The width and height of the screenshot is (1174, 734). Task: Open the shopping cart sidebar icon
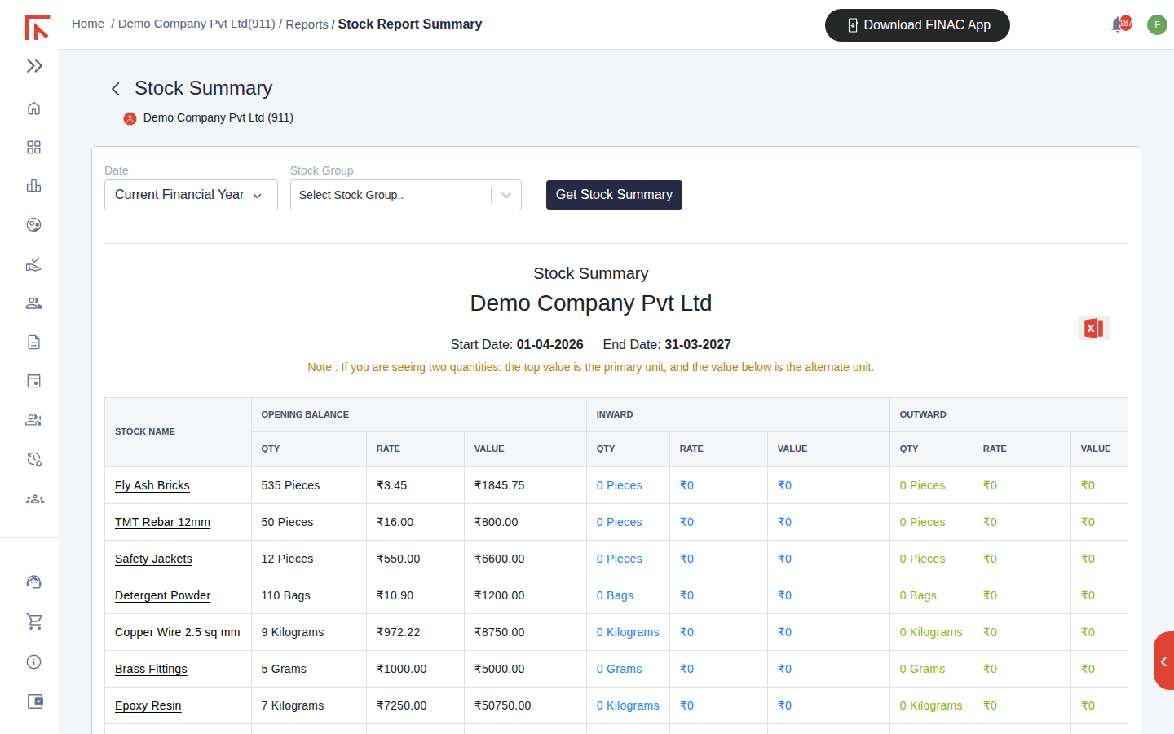click(34, 621)
